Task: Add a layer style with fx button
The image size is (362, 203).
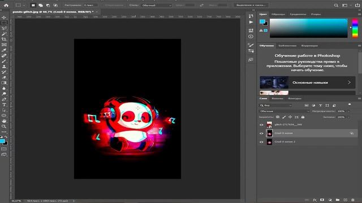Action: pyautogui.click(x=314, y=200)
